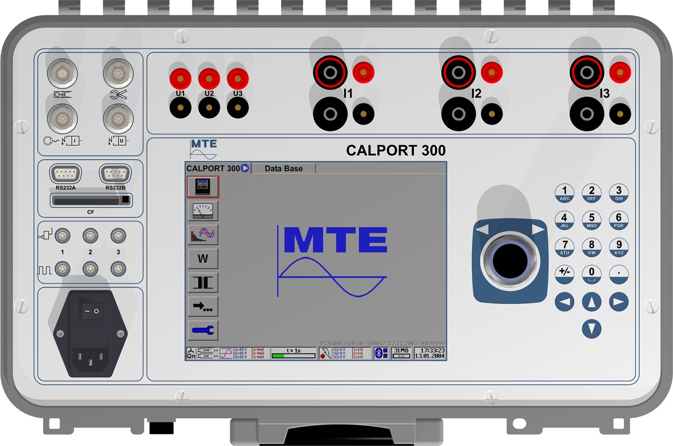The width and height of the screenshot is (673, 446).
Task: Tap keypad key 4 JKL
Action: coord(564,220)
